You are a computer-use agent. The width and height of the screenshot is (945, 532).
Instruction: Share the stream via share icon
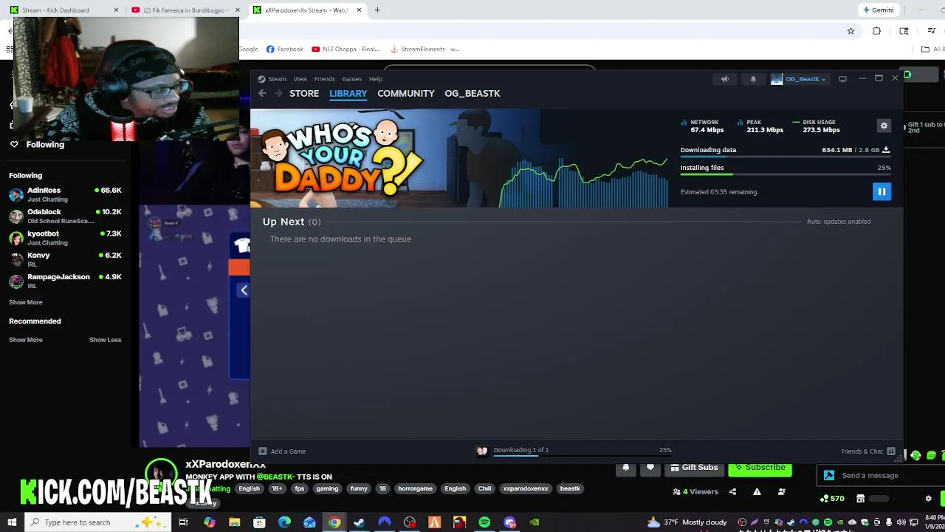tap(732, 491)
